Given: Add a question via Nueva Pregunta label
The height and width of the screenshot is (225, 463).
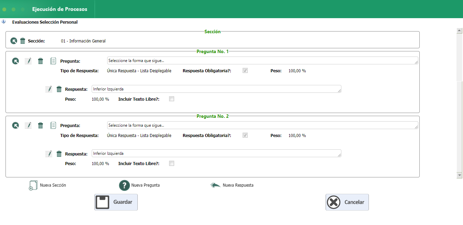Looking at the screenshot, I should (x=145, y=185).
